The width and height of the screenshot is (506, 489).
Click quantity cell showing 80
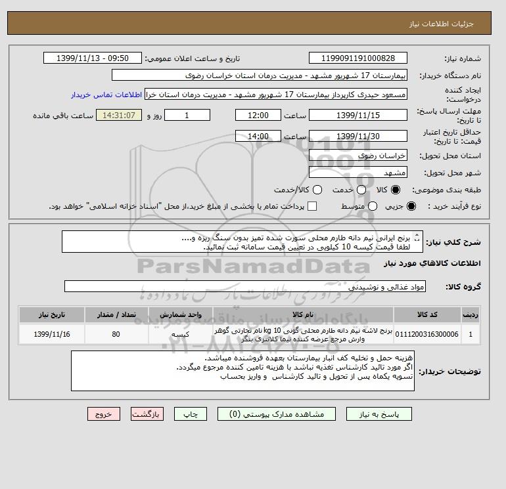coord(116,334)
